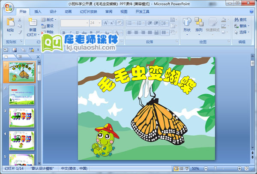Click Select (选择) button
The image size is (257, 174).
[242, 32]
